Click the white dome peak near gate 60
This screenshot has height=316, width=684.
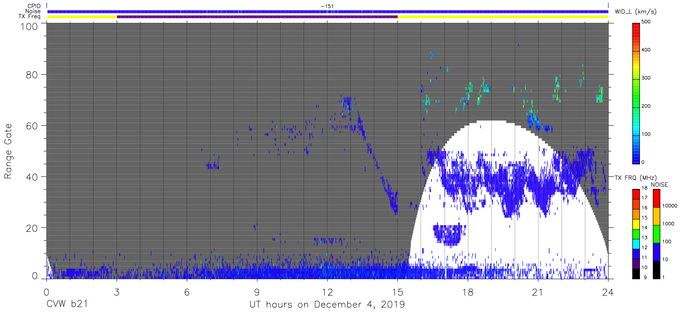click(491, 122)
